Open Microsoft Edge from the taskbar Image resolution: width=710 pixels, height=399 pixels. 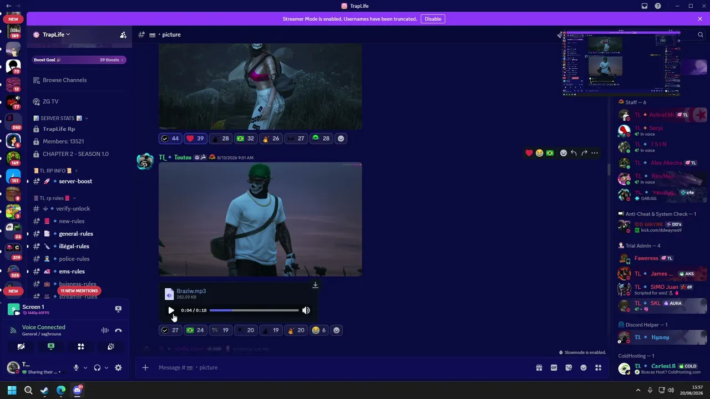click(61, 390)
